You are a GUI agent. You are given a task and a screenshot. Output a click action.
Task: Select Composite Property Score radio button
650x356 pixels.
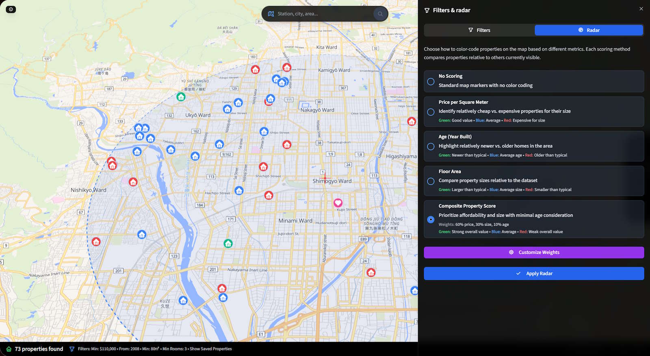[x=431, y=220]
